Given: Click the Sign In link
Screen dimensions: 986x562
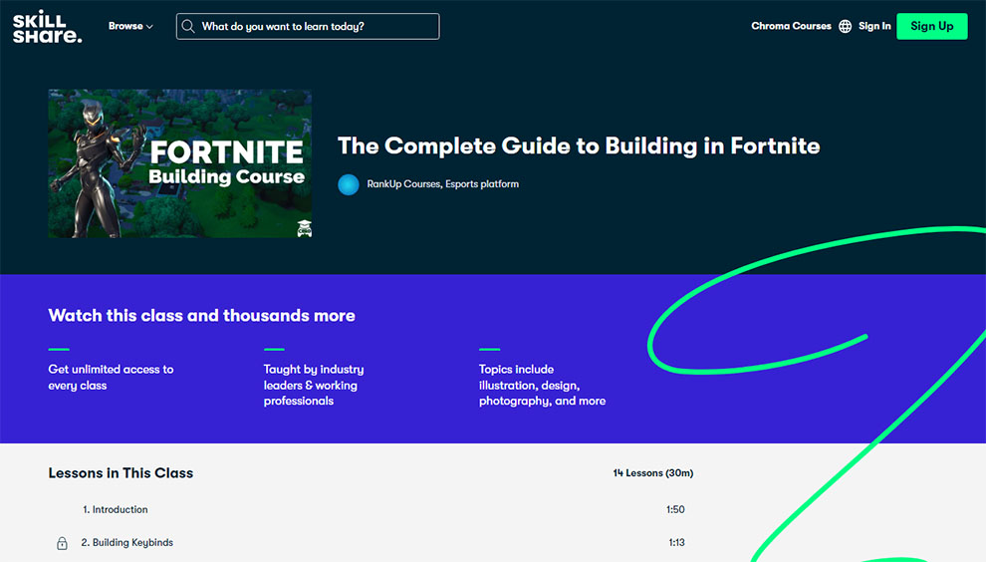Looking at the screenshot, I should tap(874, 27).
